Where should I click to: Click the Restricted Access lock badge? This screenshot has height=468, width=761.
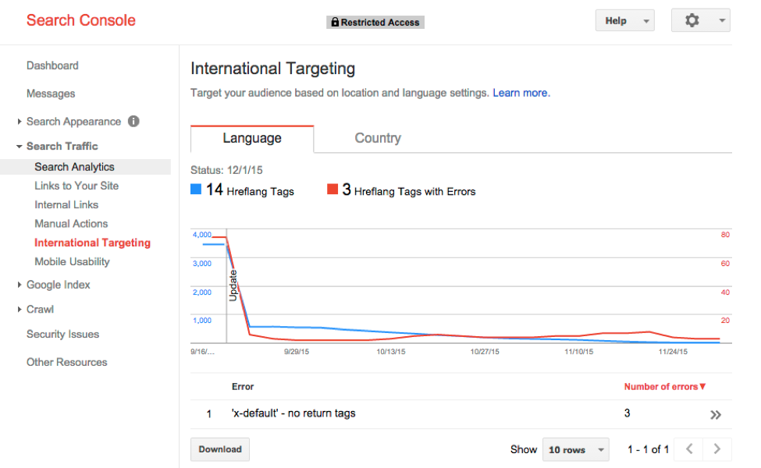375,23
